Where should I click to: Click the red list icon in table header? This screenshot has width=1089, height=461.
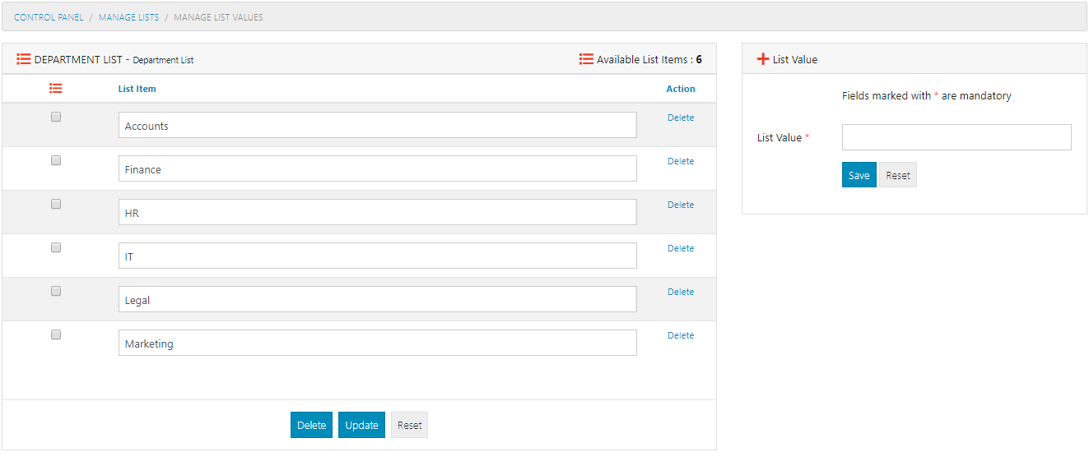coord(56,89)
